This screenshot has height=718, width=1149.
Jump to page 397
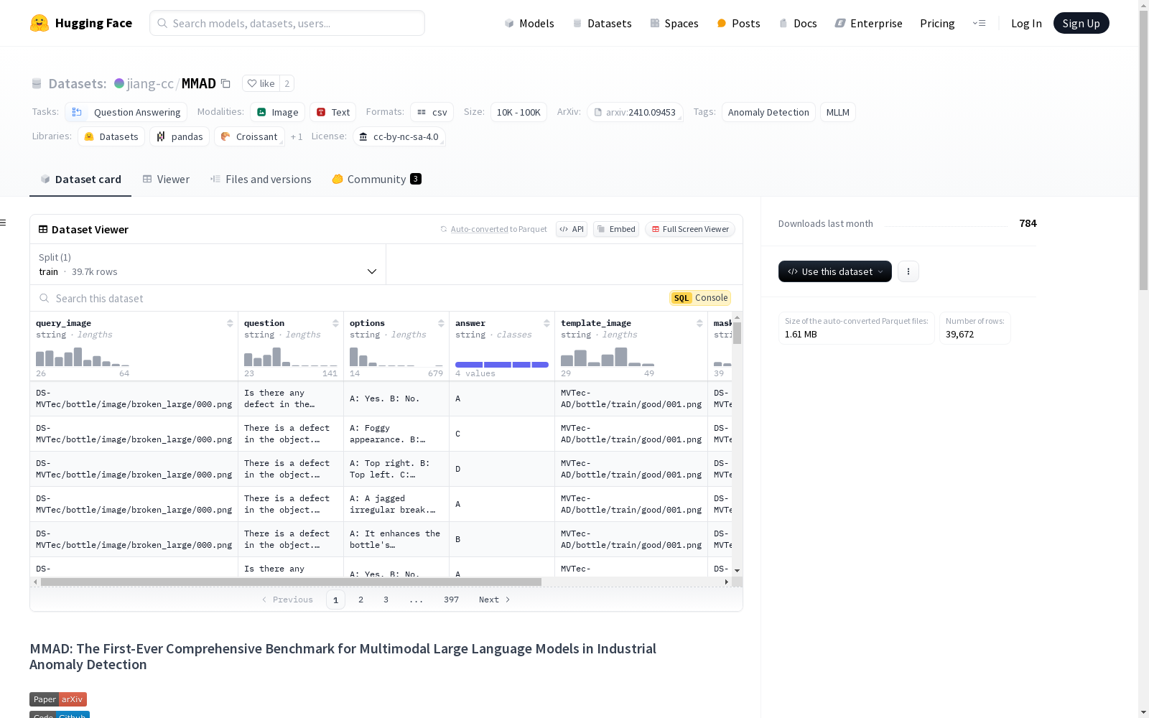[x=451, y=600]
